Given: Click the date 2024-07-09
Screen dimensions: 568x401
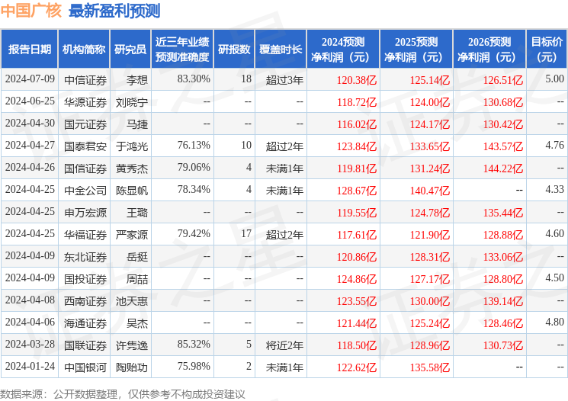Looking at the screenshot, I should point(30,79).
